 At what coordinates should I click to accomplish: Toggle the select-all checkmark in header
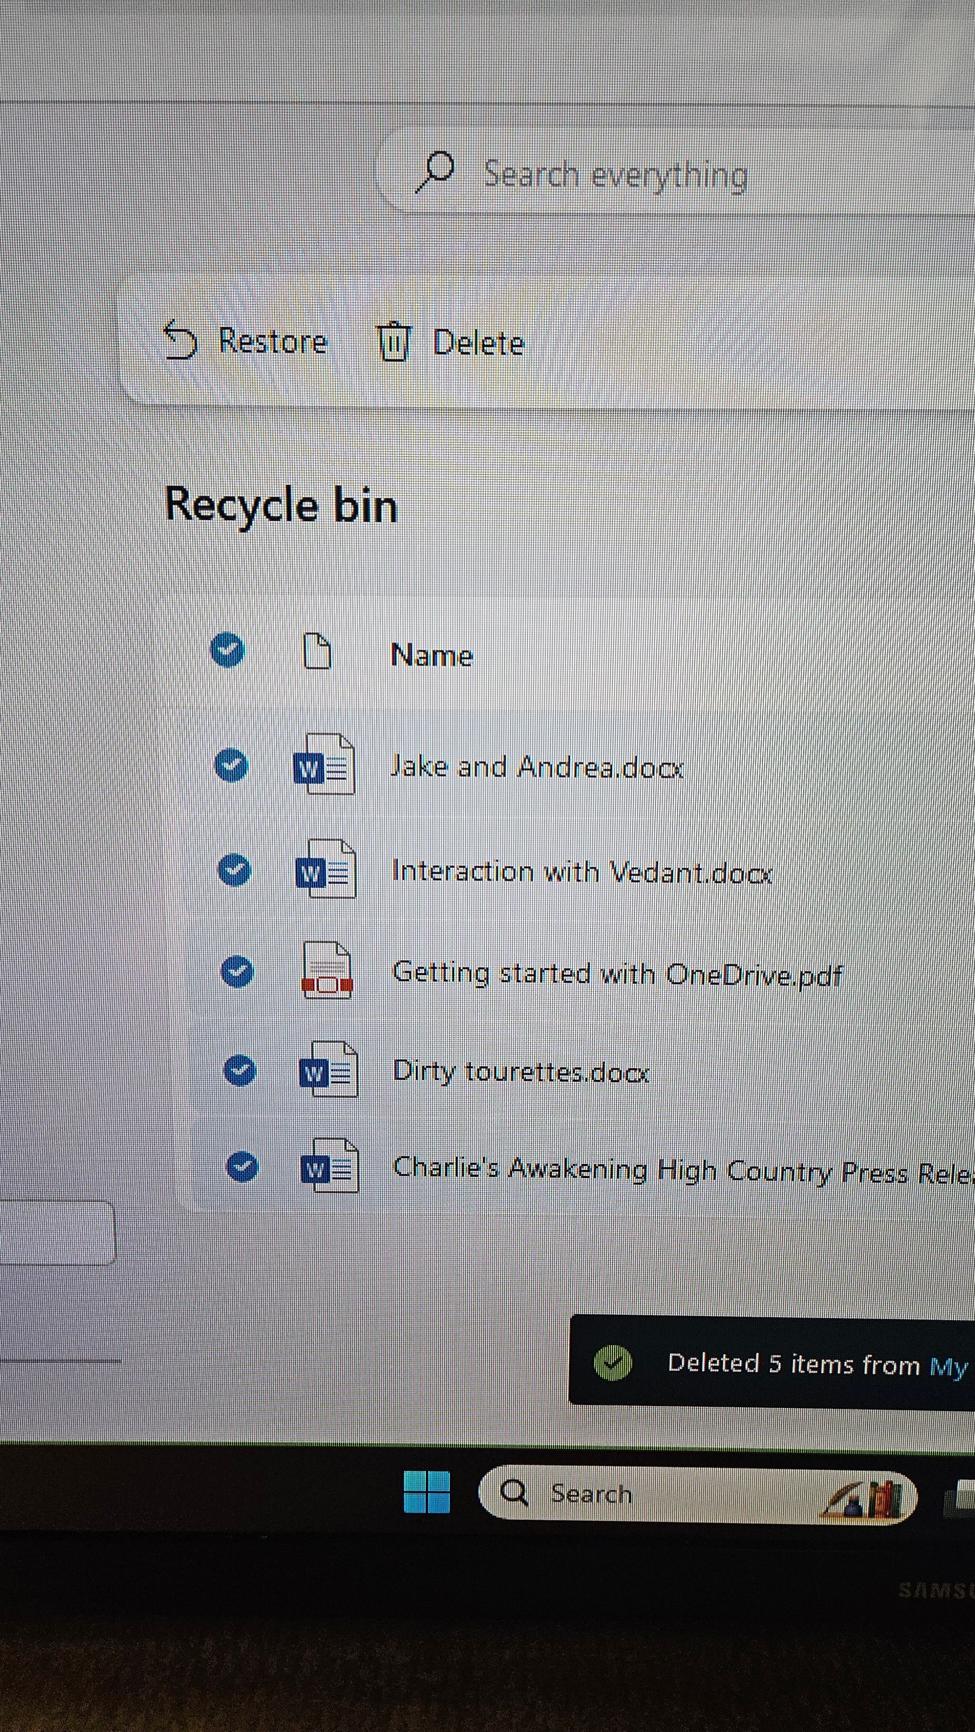(x=227, y=649)
